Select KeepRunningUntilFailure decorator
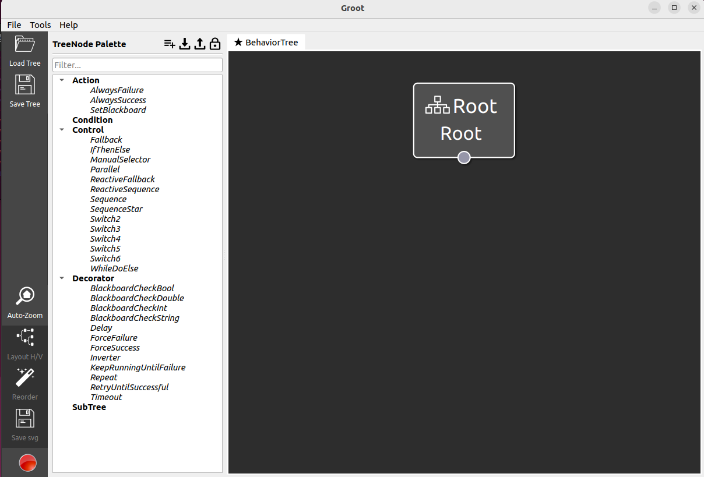 138,368
